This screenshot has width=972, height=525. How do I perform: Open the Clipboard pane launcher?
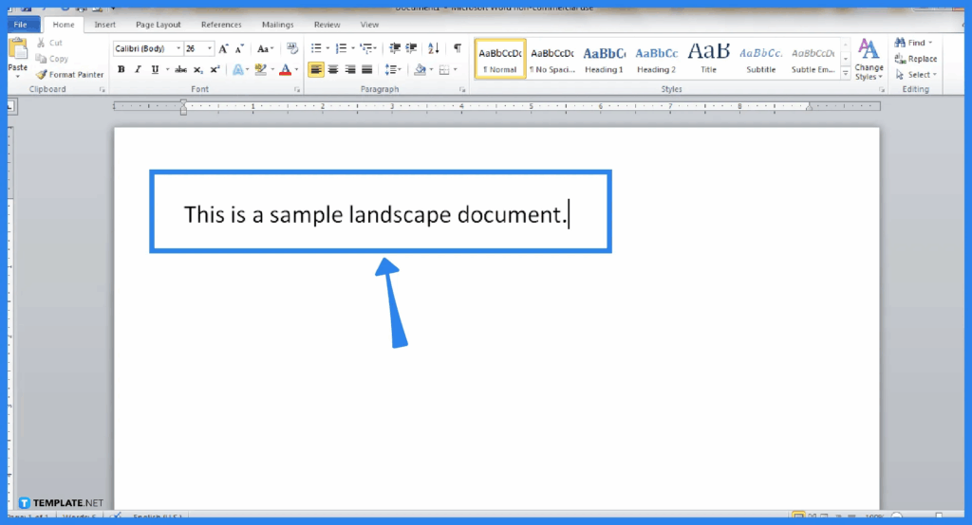pyautogui.click(x=103, y=90)
